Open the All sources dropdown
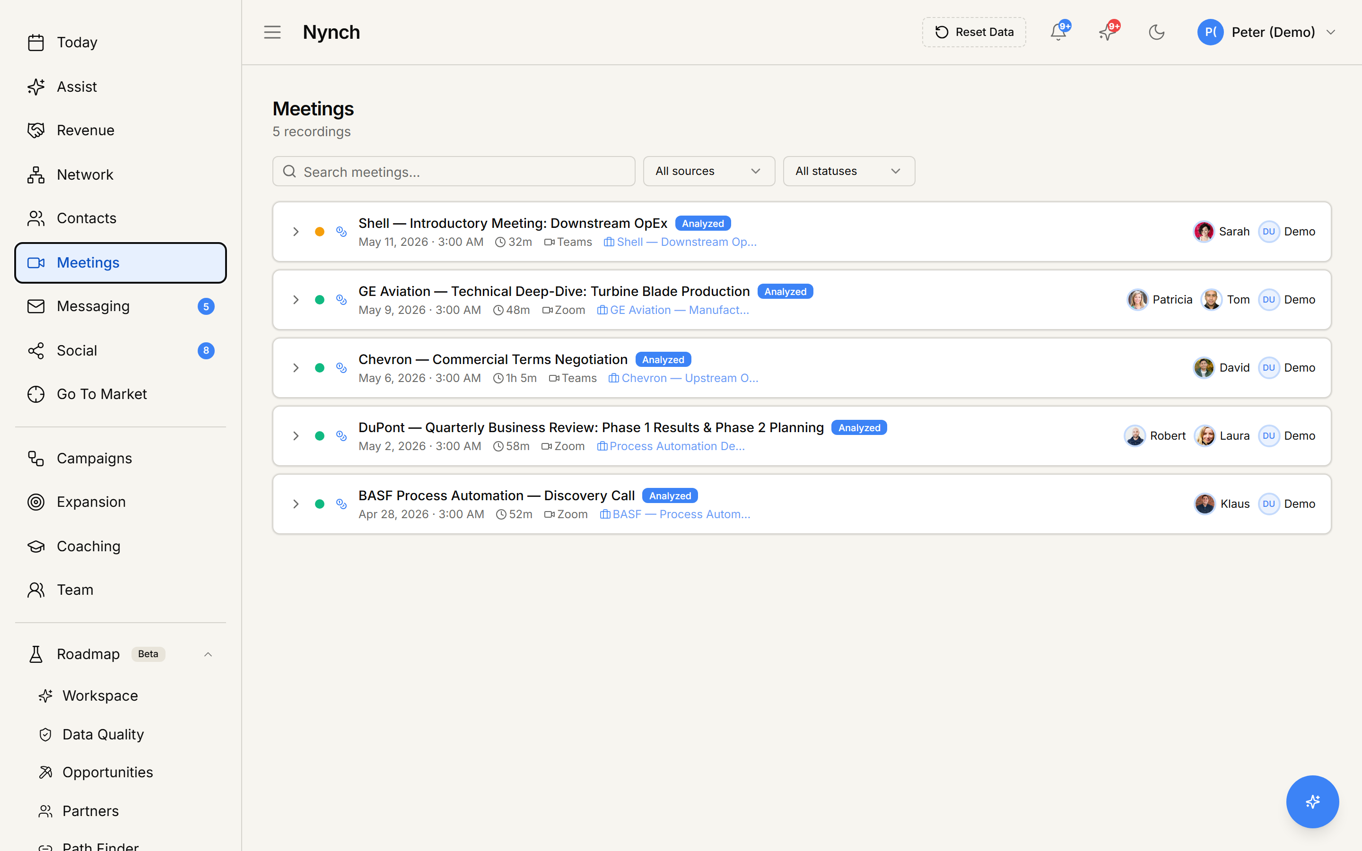Image resolution: width=1362 pixels, height=851 pixels. [708, 171]
